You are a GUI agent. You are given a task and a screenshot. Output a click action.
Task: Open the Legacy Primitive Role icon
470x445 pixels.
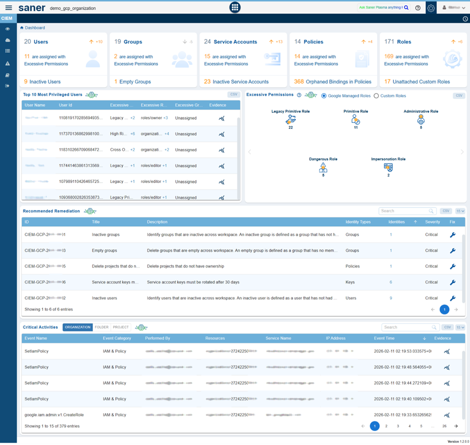(x=290, y=119)
